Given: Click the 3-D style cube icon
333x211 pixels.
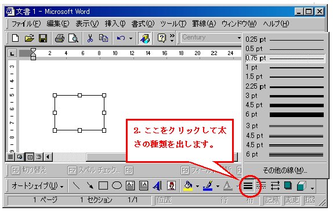Looking at the screenshot, I should point(301,186).
